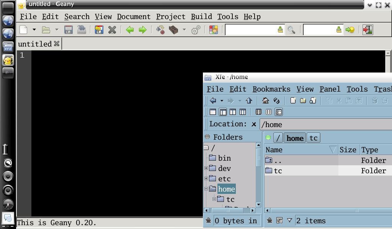Go to home directory in Xfe toolbar
This screenshot has height=229, width=392.
266,101
